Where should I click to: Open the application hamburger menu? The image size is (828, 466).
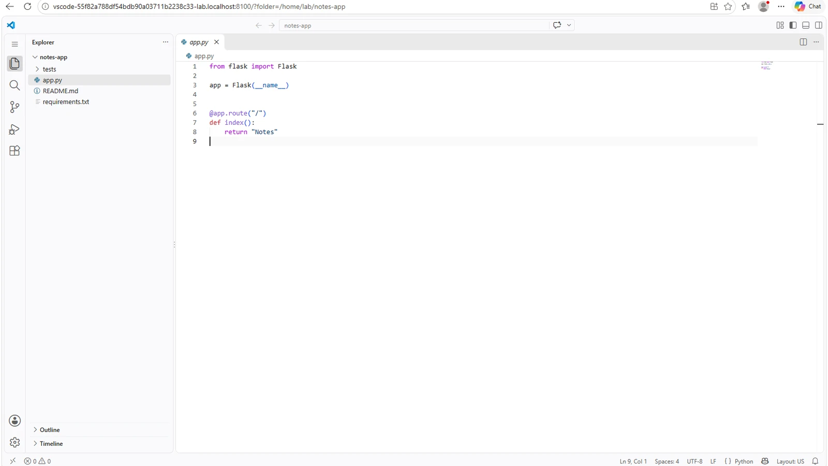pyautogui.click(x=14, y=44)
